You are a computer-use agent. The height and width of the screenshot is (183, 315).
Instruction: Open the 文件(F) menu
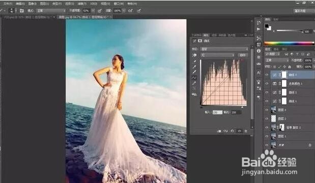(x=8, y=4)
